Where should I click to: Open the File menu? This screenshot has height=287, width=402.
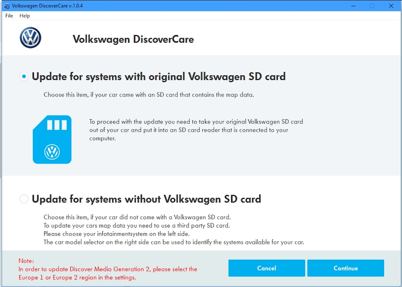(x=9, y=15)
